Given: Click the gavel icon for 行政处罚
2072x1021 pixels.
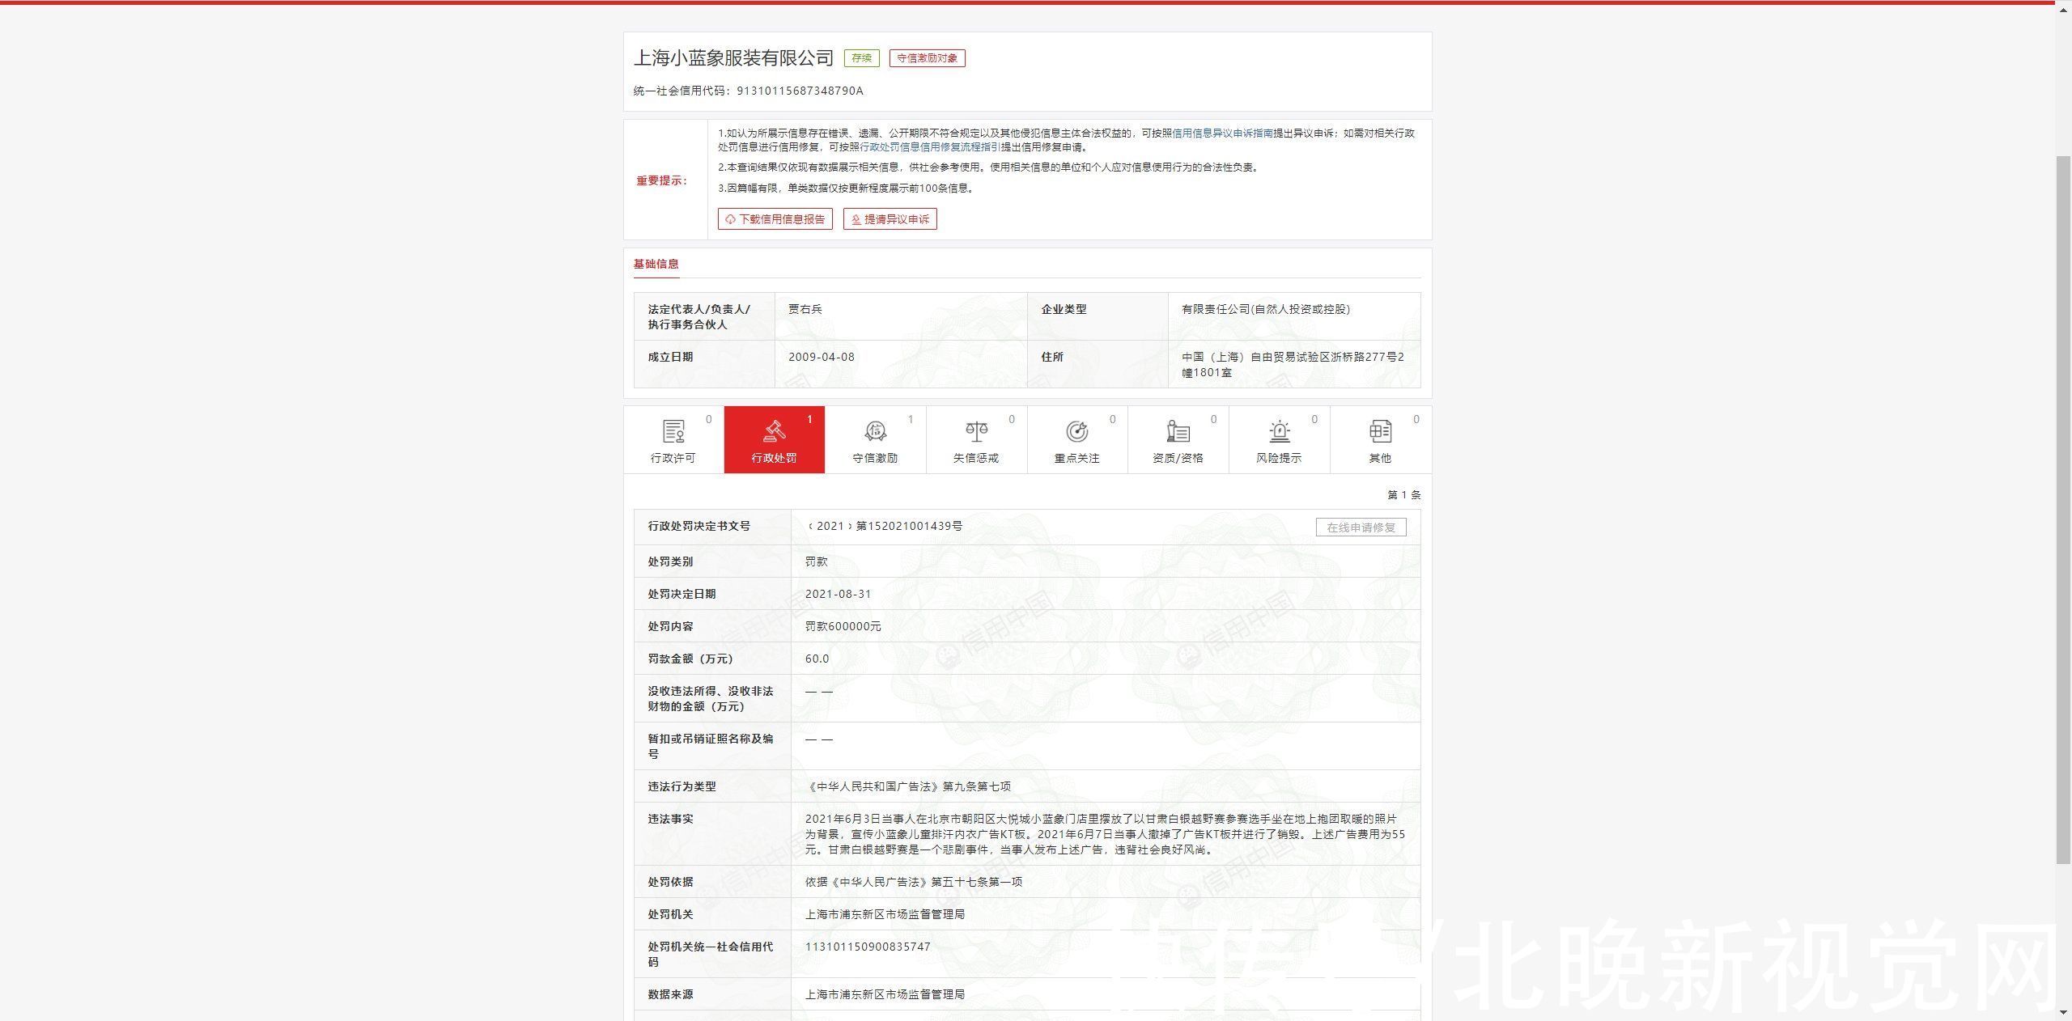Looking at the screenshot, I should point(775,431).
